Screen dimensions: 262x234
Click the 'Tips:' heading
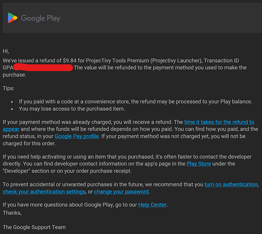click(x=8, y=88)
